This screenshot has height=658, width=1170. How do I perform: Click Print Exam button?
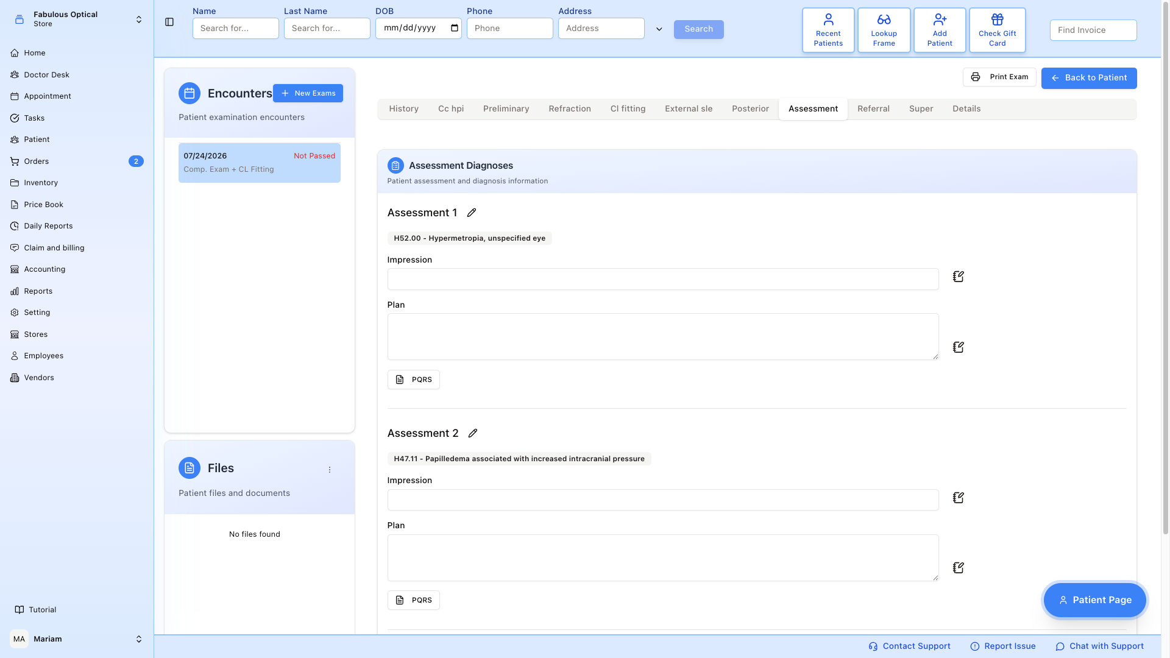tap(999, 77)
